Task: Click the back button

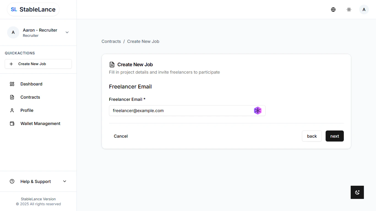Action: point(312,136)
